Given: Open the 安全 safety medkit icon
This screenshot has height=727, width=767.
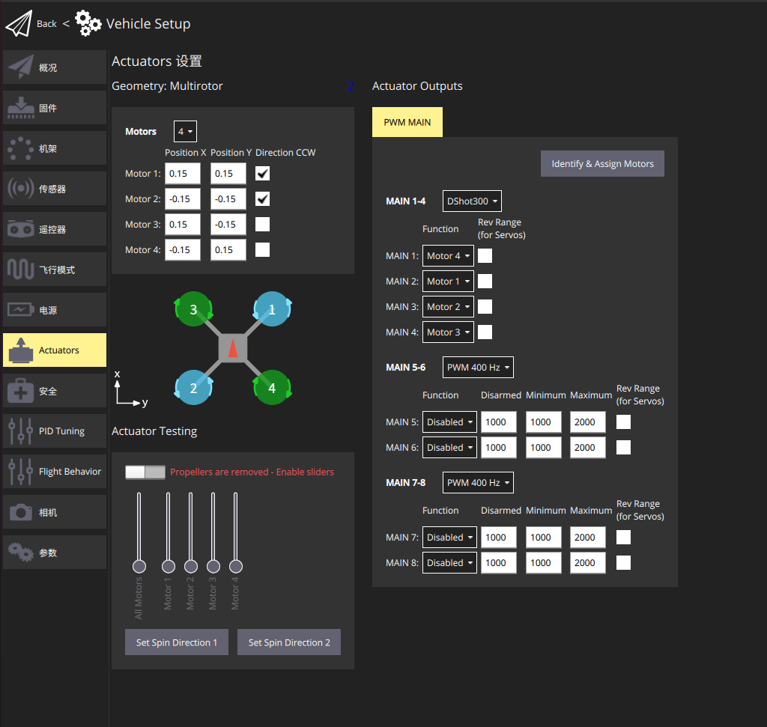Looking at the screenshot, I should pos(21,391).
